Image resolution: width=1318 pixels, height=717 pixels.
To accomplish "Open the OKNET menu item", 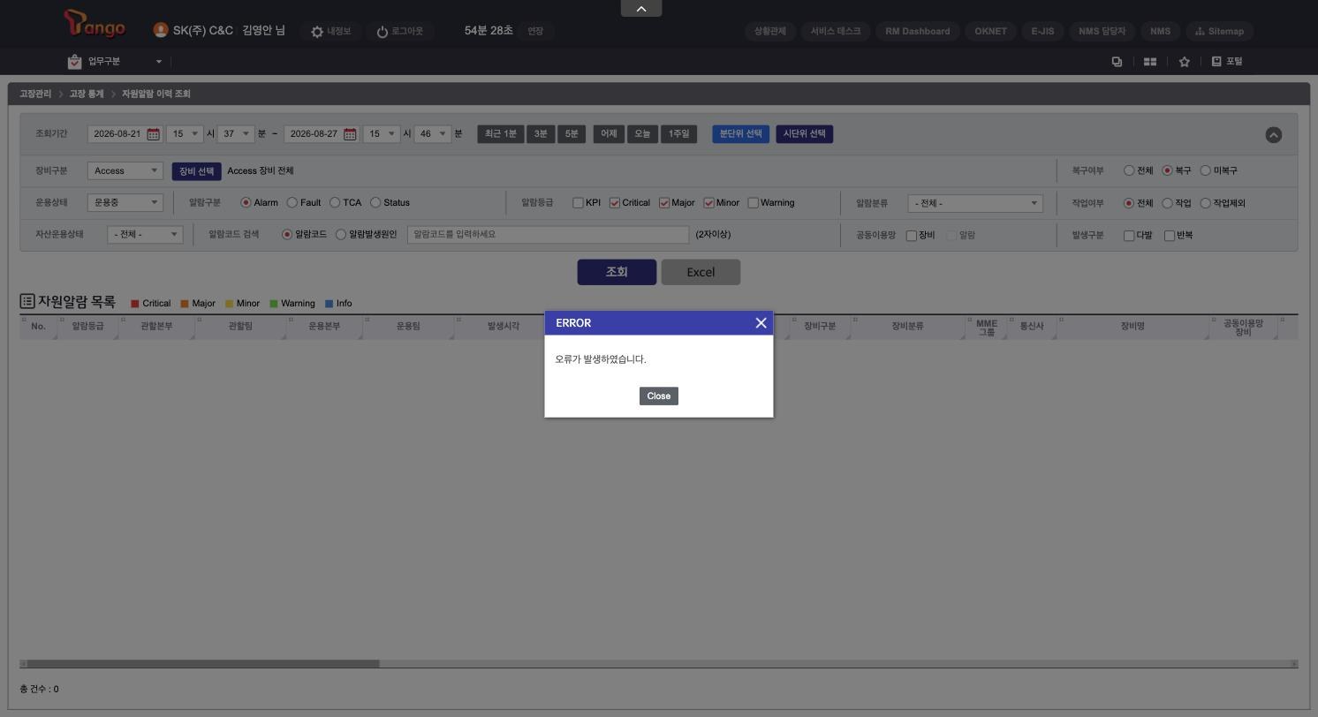I will pos(990,31).
